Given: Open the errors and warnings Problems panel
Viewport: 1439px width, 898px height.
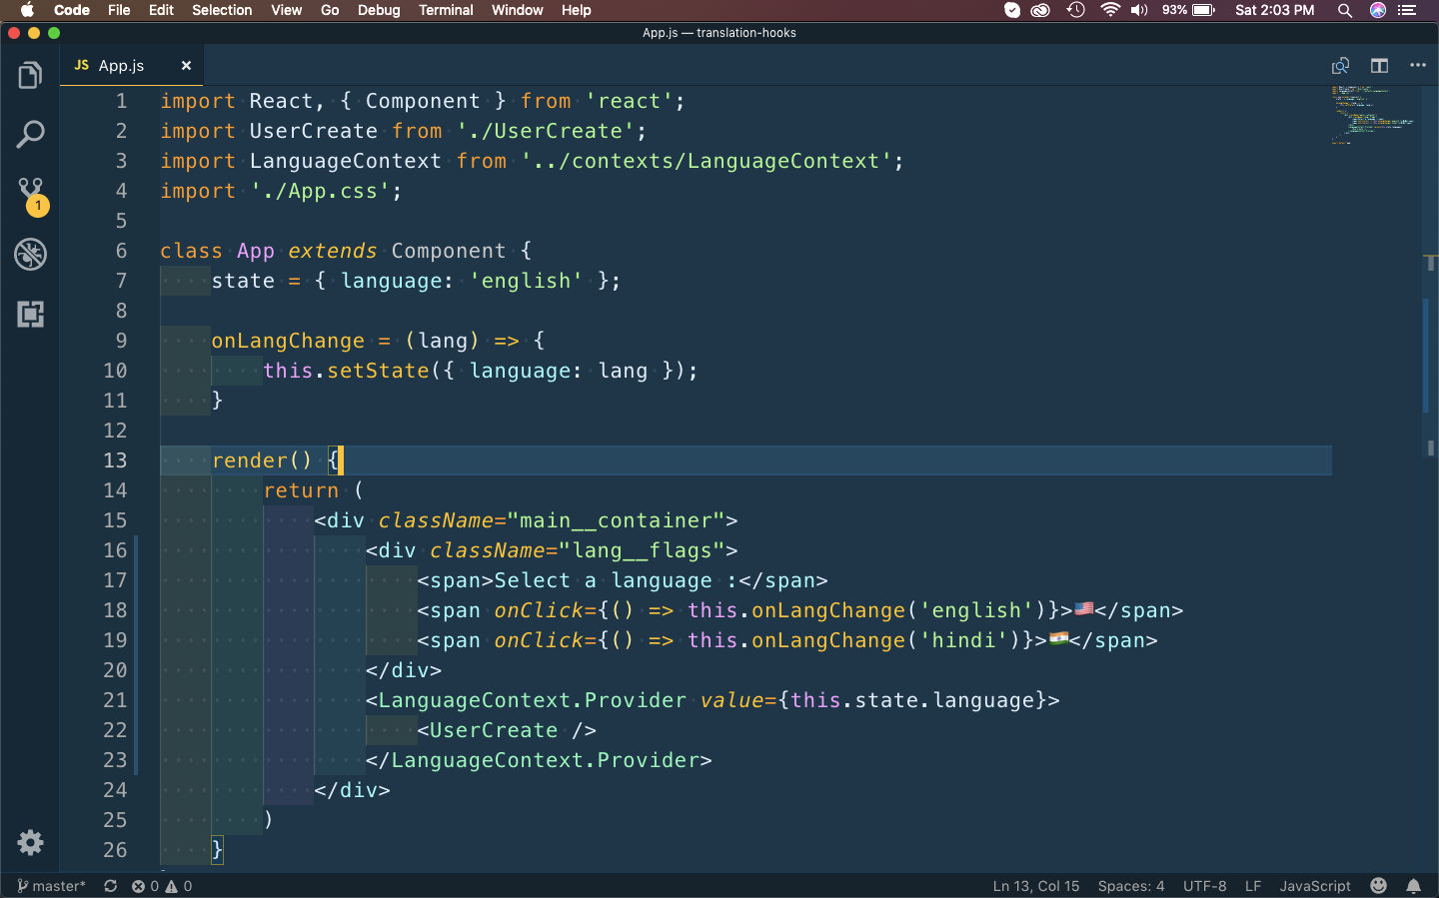Looking at the screenshot, I should 162,886.
